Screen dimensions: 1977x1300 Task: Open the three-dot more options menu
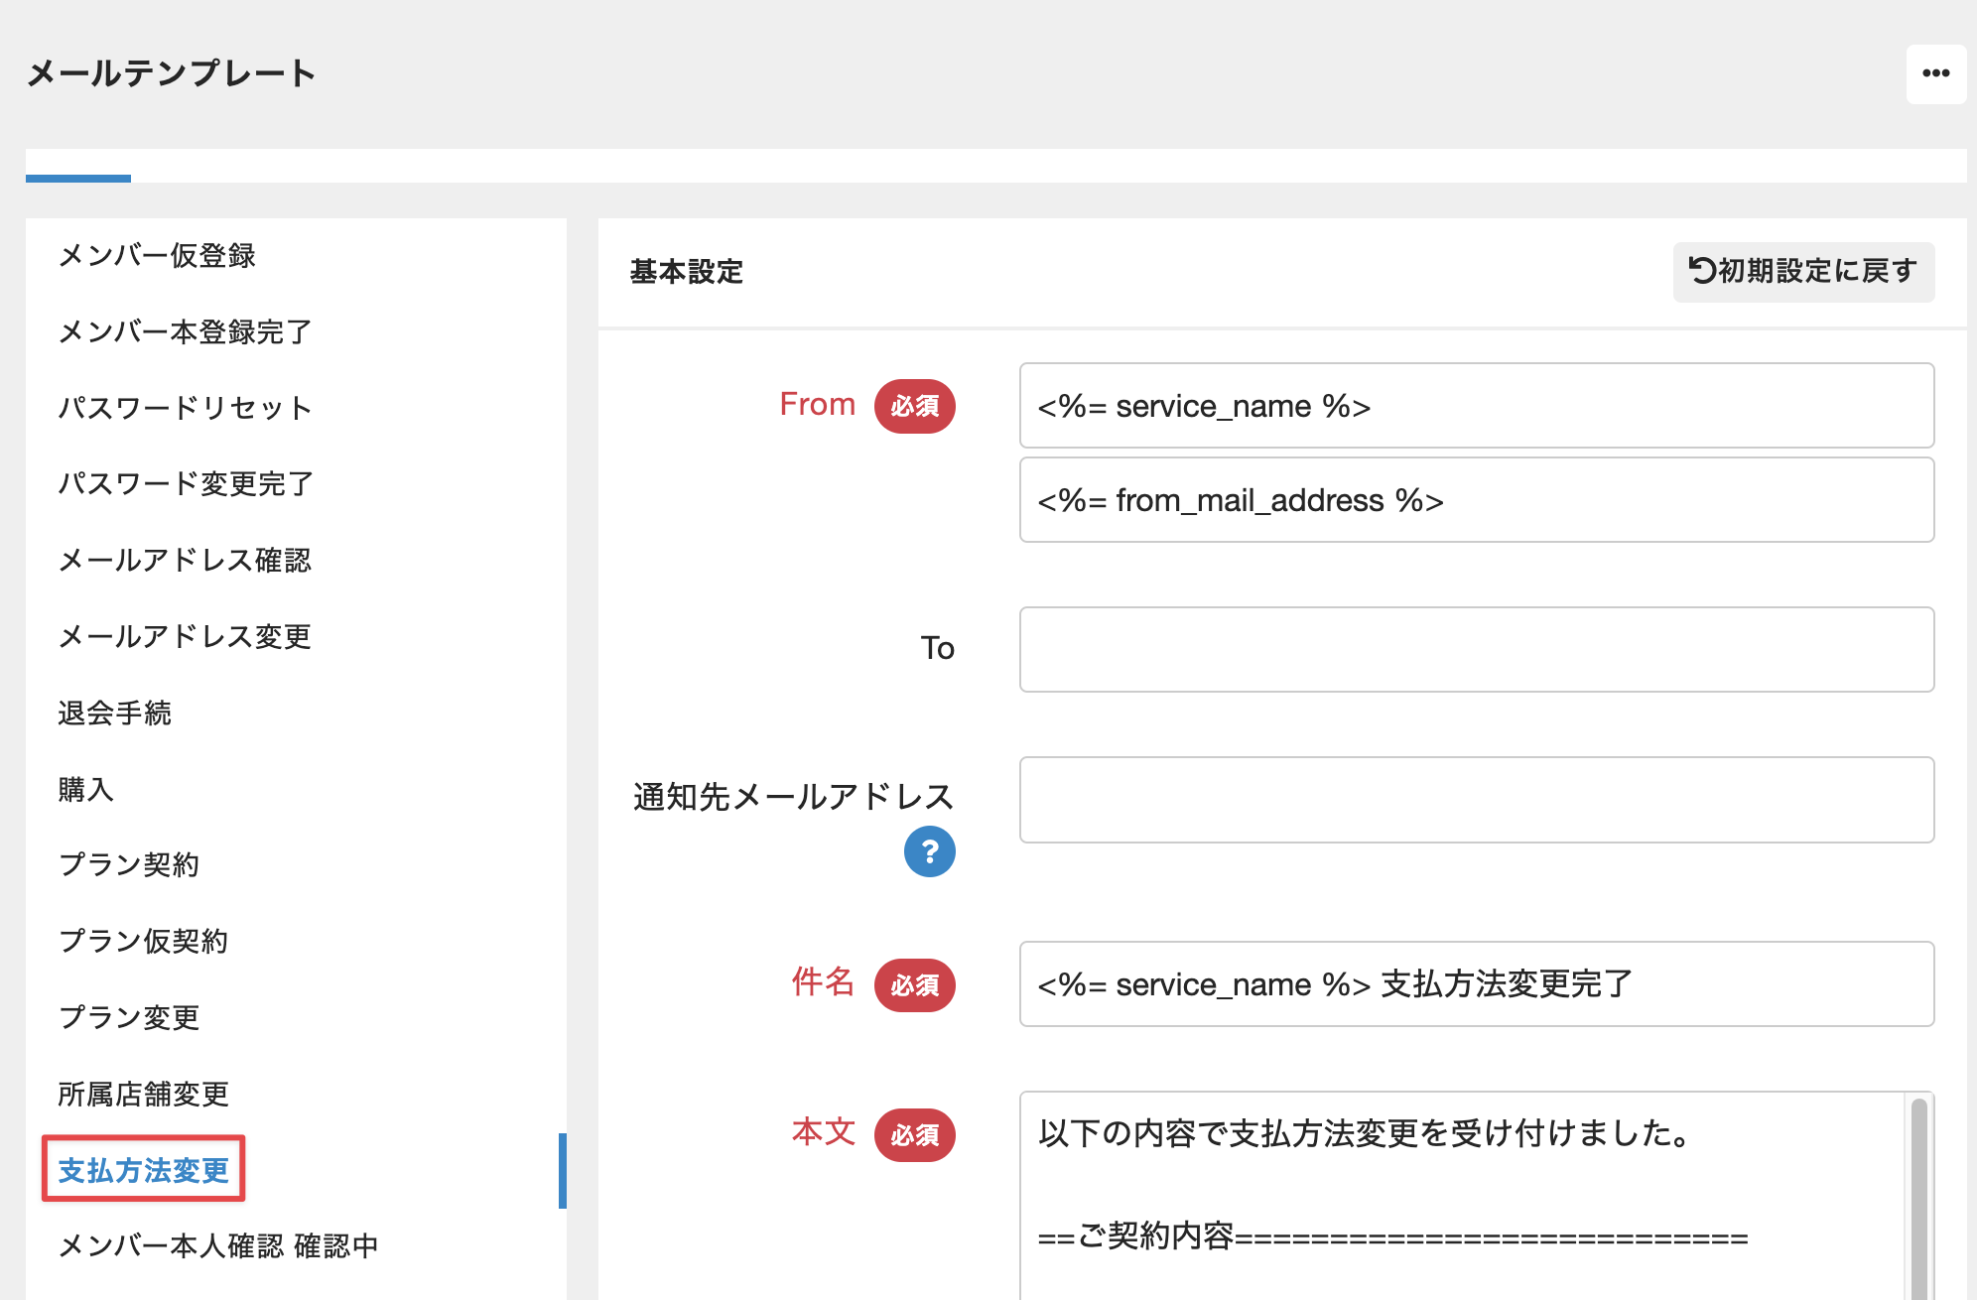pyautogui.click(x=1935, y=73)
